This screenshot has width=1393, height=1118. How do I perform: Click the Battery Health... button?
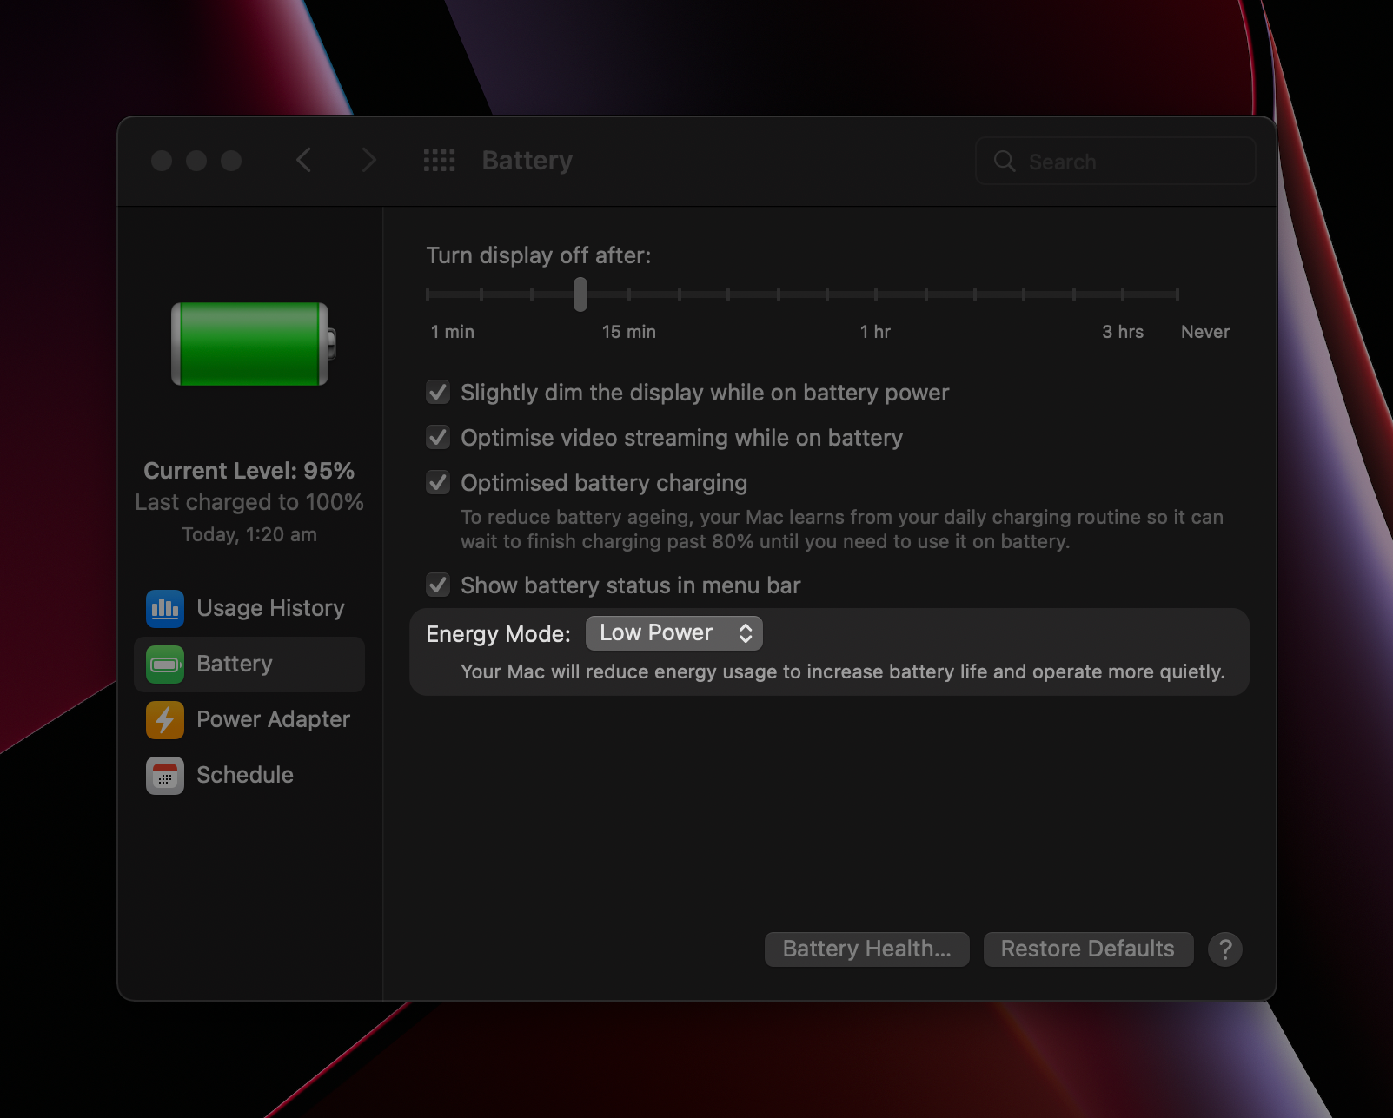pos(866,949)
